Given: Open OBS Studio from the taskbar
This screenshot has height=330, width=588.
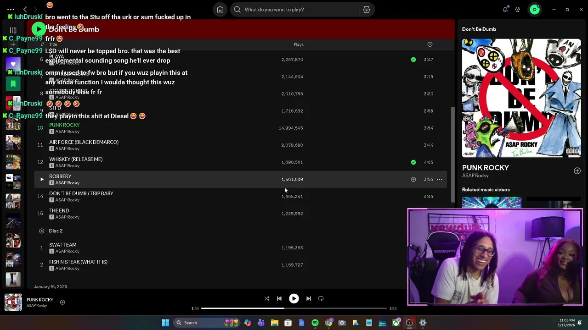Looking at the screenshot, I should point(409,323).
